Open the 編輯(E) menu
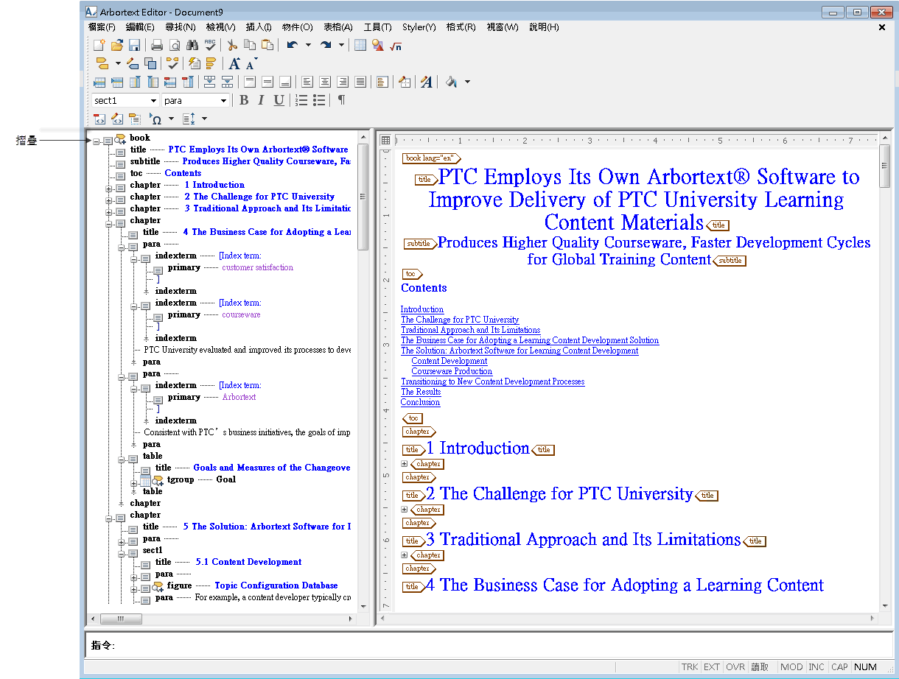Screen dimensions: 899x679 pos(140,27)
